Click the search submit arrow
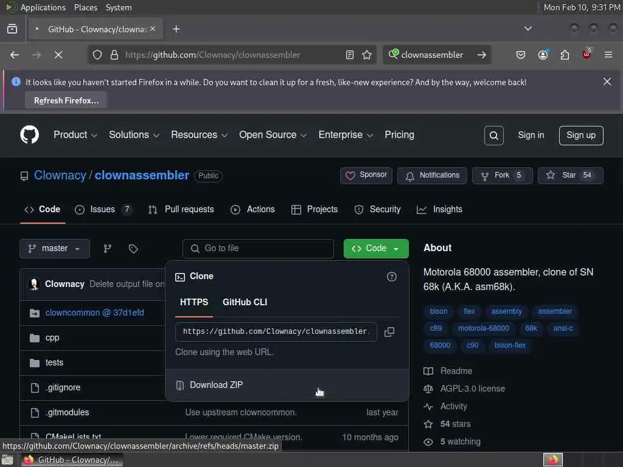This screenshot has height=467, width=623. click(482, 55)
